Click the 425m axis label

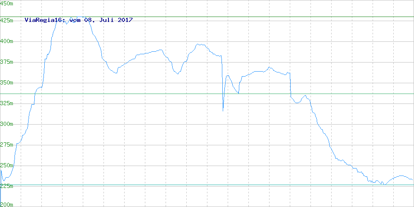pyautogui.click(x=7, y=20)
